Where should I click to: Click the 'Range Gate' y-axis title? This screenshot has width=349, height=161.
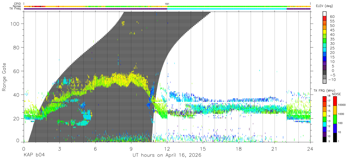(4, 77)
